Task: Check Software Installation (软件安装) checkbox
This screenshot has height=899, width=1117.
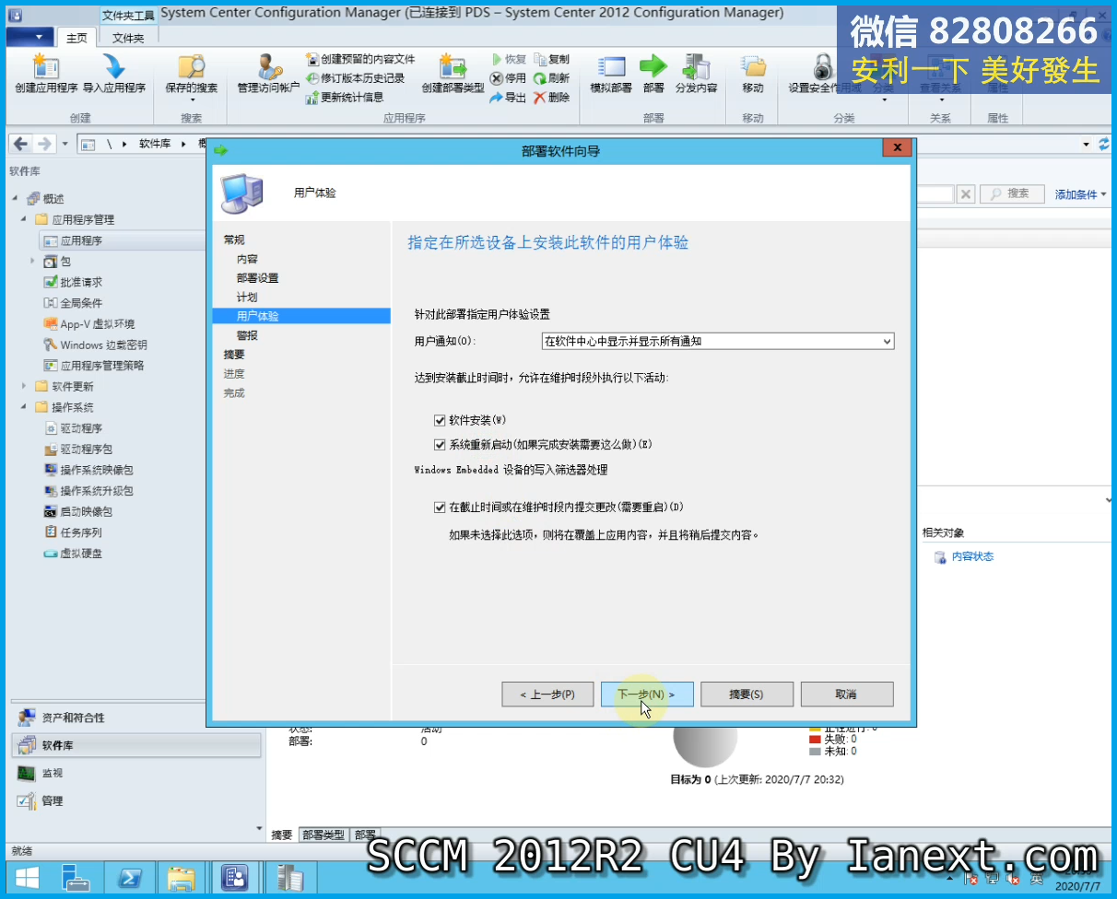Action: pos(440,420)
